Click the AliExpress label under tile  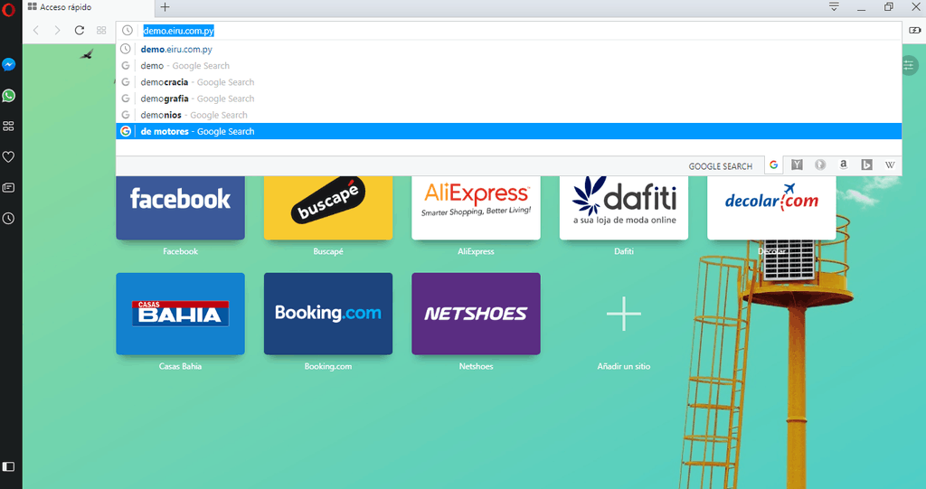click(476, 251)
